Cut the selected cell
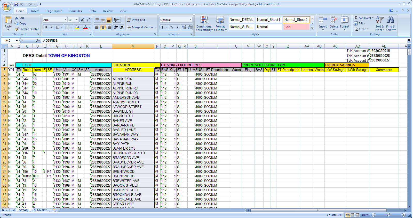The image size is (413, 218). coord(19,18)
